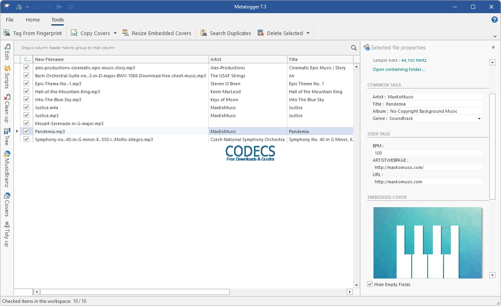Uncheck Epic-Theme-No.-1.mp3 checkbox

pyautogui.click(x=26, y=83)
